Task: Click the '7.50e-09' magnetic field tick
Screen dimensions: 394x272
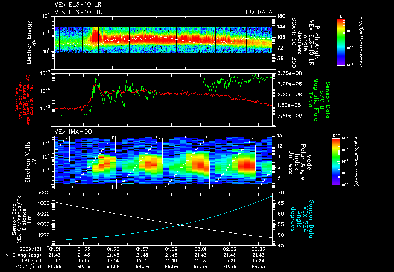Action: tap(289, 116)
